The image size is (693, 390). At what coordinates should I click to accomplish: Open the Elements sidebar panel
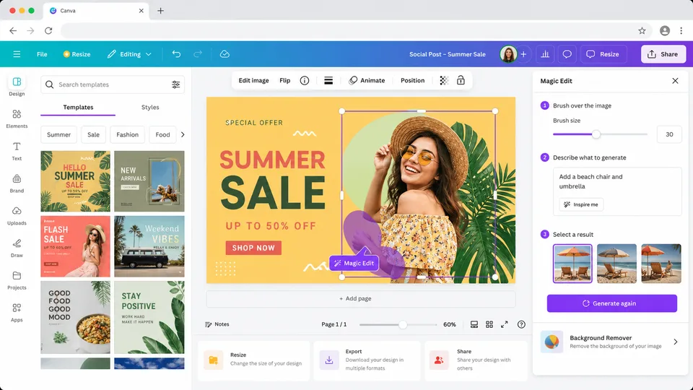tap(17, 118)
